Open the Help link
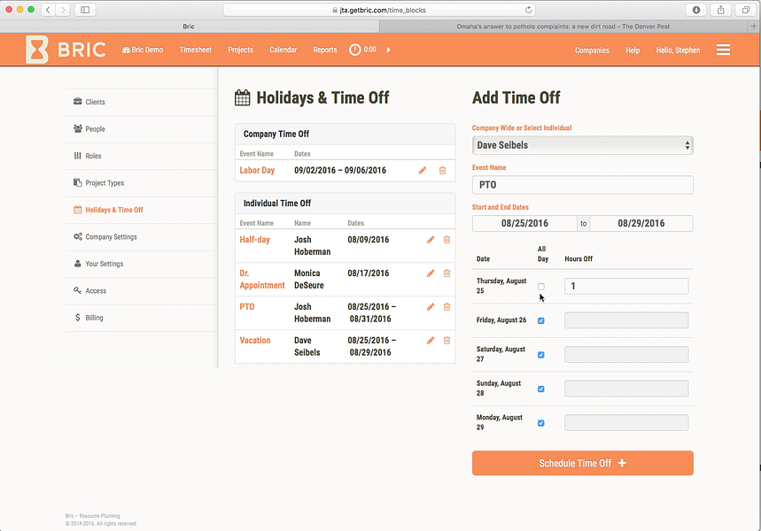This screenshot has width=761, height=531. [x=633, y=50]
